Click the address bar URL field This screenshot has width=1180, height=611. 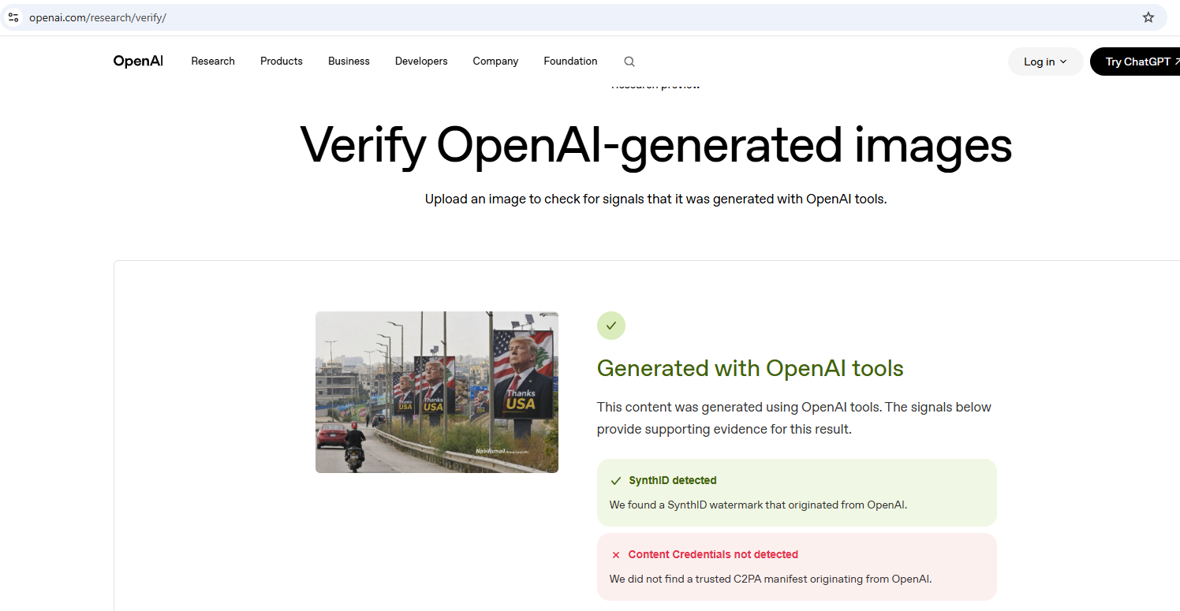[x=584, y=17]
